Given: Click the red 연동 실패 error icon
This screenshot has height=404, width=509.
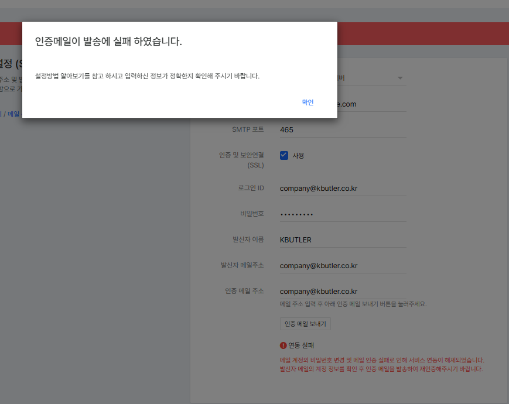Looking at the screenshot, I should 283,345.
